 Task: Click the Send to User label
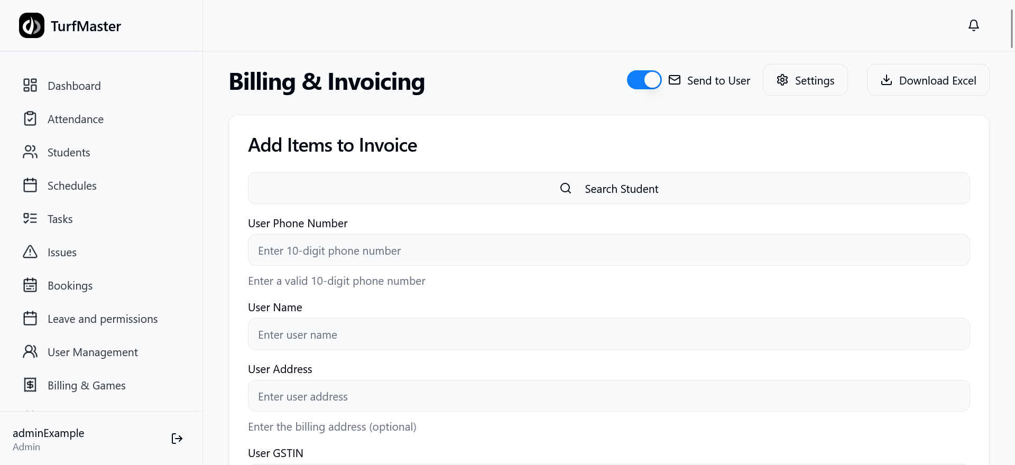tap(718, 81)
